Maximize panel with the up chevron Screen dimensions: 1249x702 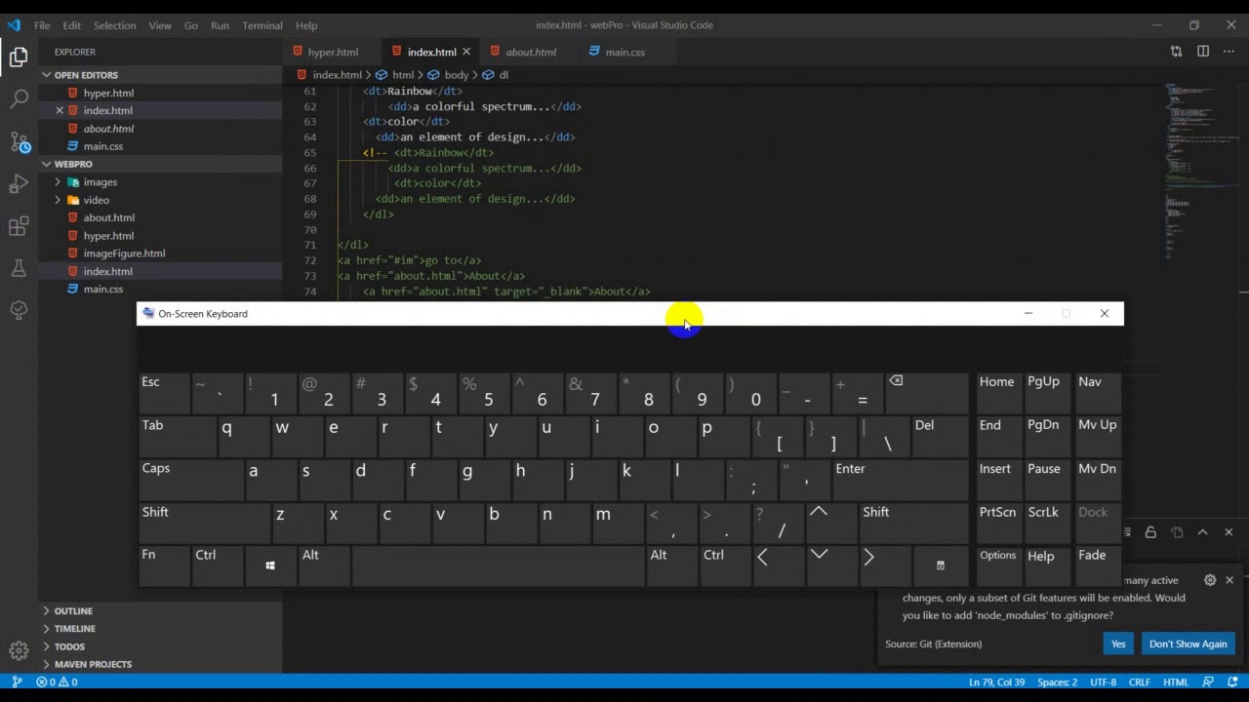(x=1202, y=532)
